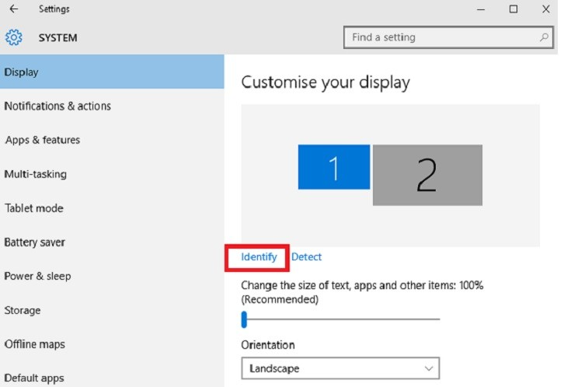Click the Orientation label

point(268,345)
